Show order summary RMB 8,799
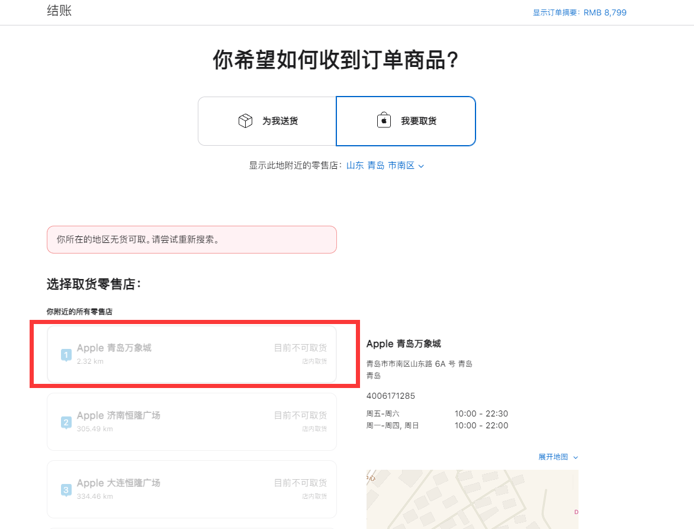694x529 pixels. (579, 12)
